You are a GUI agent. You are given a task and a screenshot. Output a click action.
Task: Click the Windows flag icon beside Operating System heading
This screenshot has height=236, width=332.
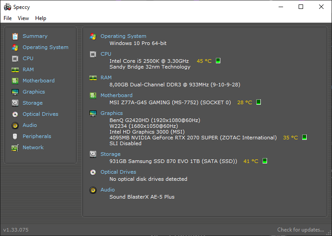tap(93, 37)
